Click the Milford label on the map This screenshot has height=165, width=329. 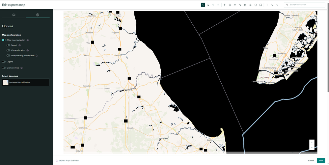128,90
